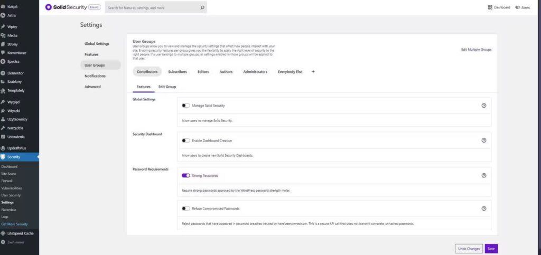Click the Undo Changes button

469,249
